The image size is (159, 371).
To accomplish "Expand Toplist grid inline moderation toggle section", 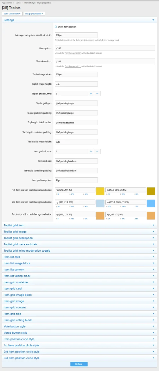I will (79, 250).
